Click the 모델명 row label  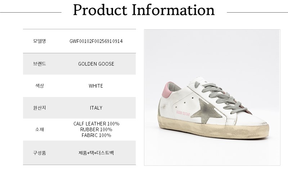tap(39, 41)
